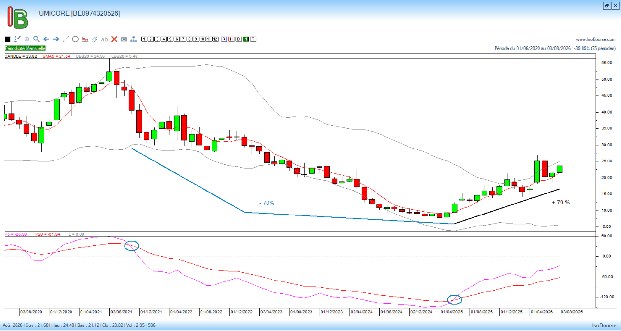
Task: Toggle the green M monthly periodicity button
Action: point(246,39)
